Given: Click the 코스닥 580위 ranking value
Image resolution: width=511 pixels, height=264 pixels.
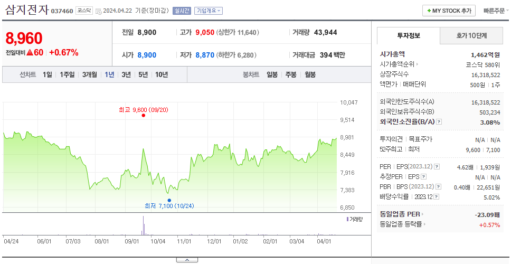Looking at the screenshot, I should (x=483, y=64).
